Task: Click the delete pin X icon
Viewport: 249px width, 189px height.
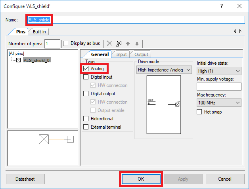Action: tap(109, 43)
